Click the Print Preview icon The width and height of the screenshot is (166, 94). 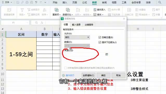pos(31,2)
